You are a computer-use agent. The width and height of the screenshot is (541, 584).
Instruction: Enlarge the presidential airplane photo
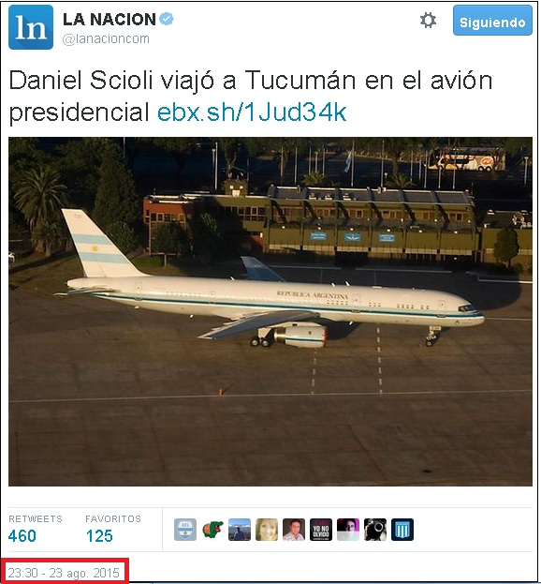point(270,311)
